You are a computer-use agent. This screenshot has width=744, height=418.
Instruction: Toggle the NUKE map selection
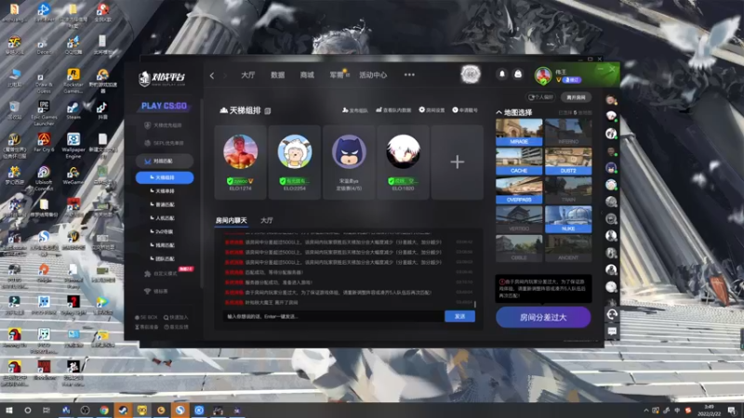click(x=568, y=219)
